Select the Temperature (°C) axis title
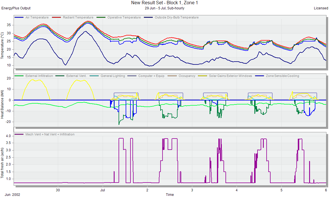 click(3, 45)
